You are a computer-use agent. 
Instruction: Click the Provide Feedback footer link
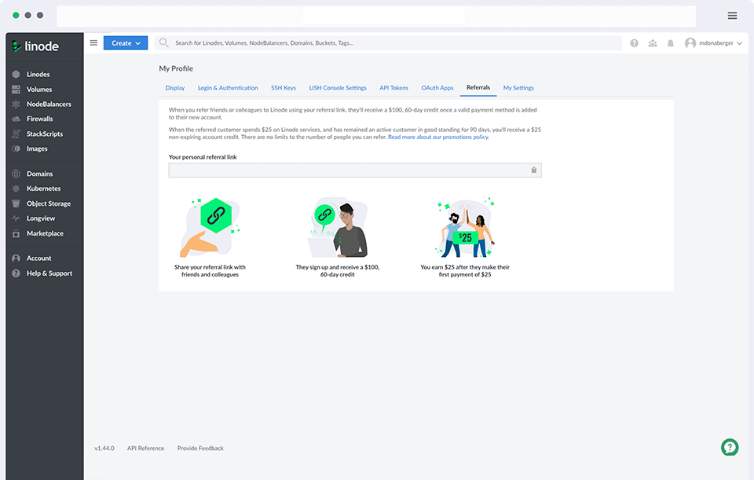pyautogui.click(x=200, y=449)
